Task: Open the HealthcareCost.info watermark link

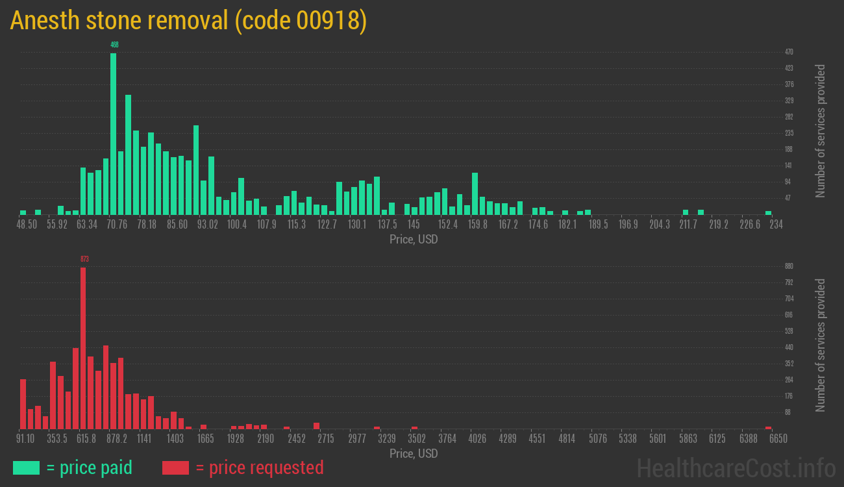Action: tap(736, 468)
